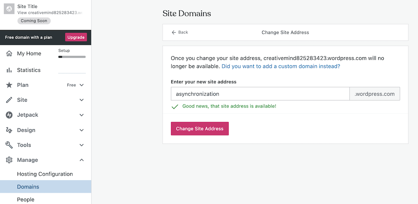Image resolution: width=418 pixels, height=204 pixels.
Task: Click the Jetpack lightning bolt icon
Action: pos(9,115)
